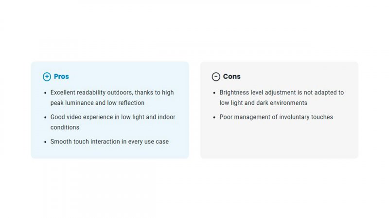The image size is (389, 218).
Task: Click the word 'conditions' in Pros list
Action: tap(65, 127)
